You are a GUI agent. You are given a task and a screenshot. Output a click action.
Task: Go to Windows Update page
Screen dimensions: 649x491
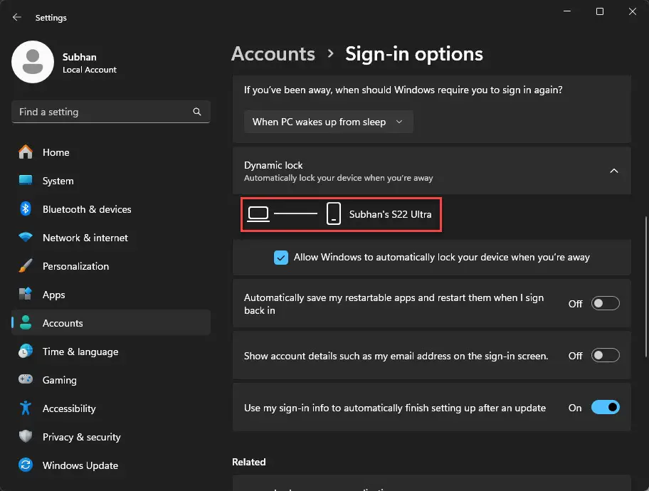pyautogui.click(x=111, y=465)
